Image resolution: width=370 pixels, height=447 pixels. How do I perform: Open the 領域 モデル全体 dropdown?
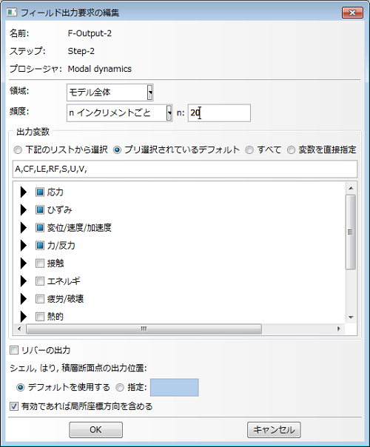110,93
